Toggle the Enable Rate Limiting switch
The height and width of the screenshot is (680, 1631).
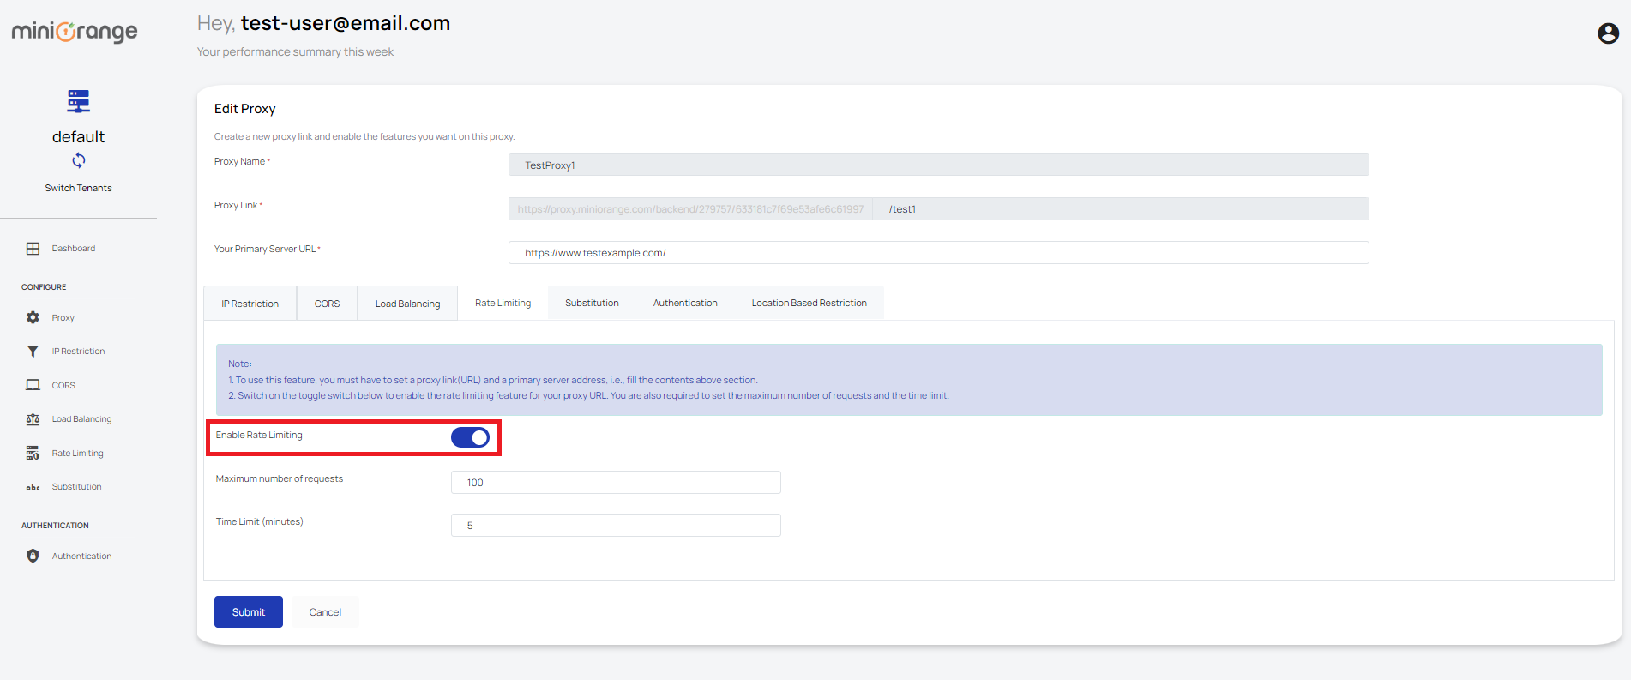coord(470,437)
